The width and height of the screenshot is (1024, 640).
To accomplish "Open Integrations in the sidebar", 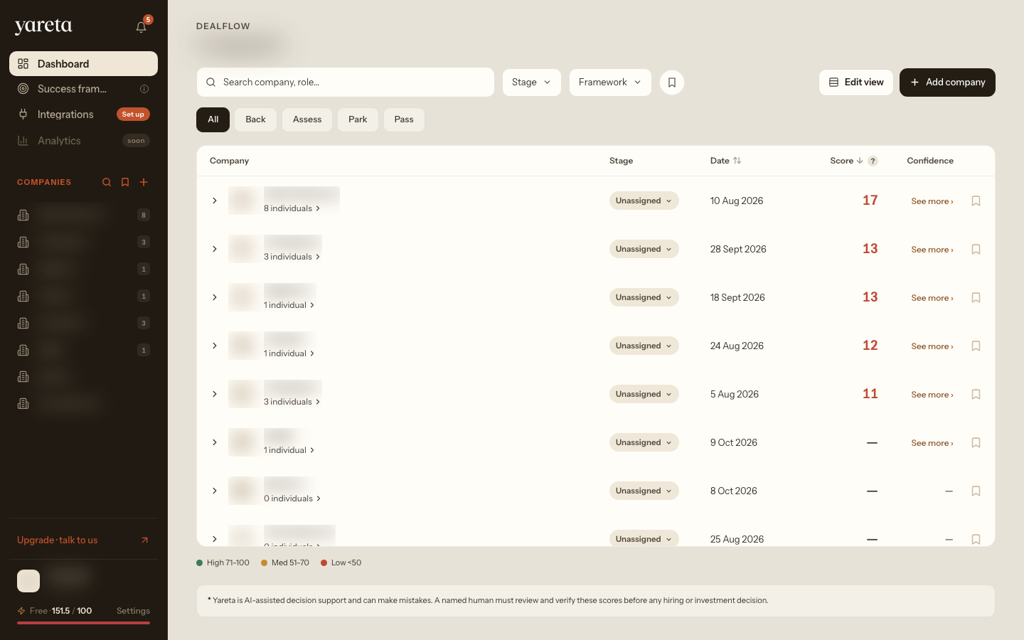I will pos(83,114).
